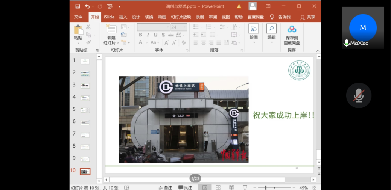Select slide 5 thumbnail in slide panel
391x190 pixels.
pos(85,110)
